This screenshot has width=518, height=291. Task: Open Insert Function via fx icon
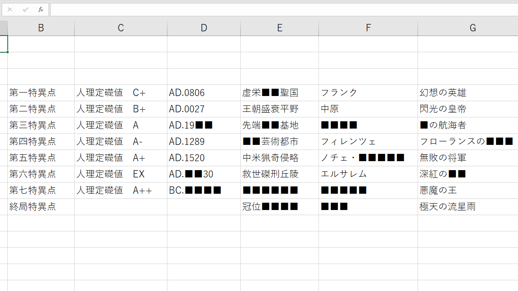[41, 9]
